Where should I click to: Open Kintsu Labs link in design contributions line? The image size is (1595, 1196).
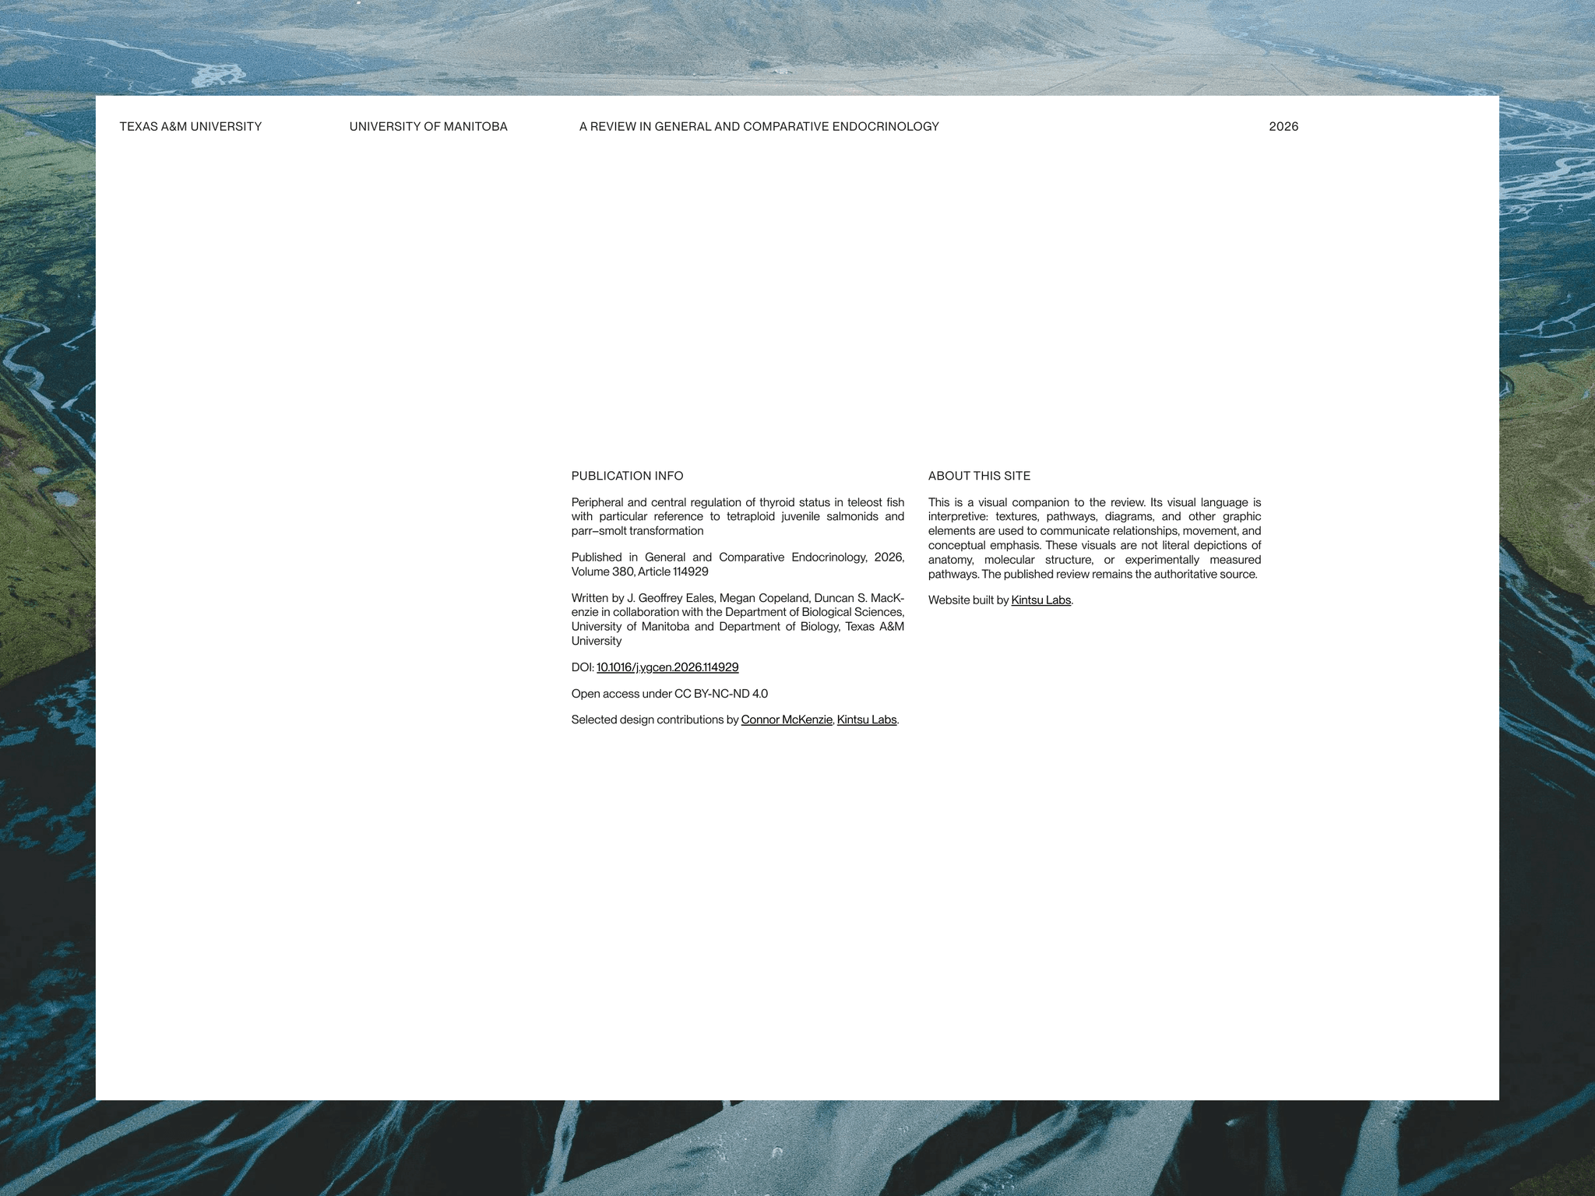[867, 719]
